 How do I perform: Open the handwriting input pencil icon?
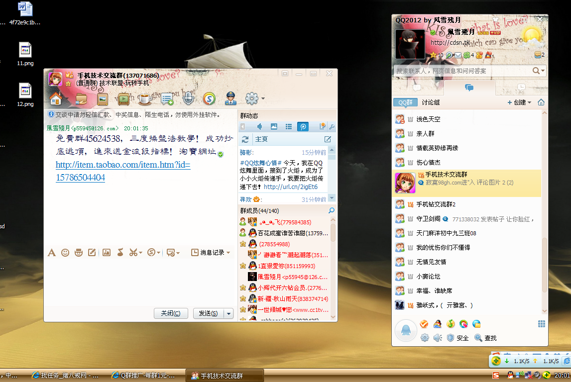(x=92, y=253)
